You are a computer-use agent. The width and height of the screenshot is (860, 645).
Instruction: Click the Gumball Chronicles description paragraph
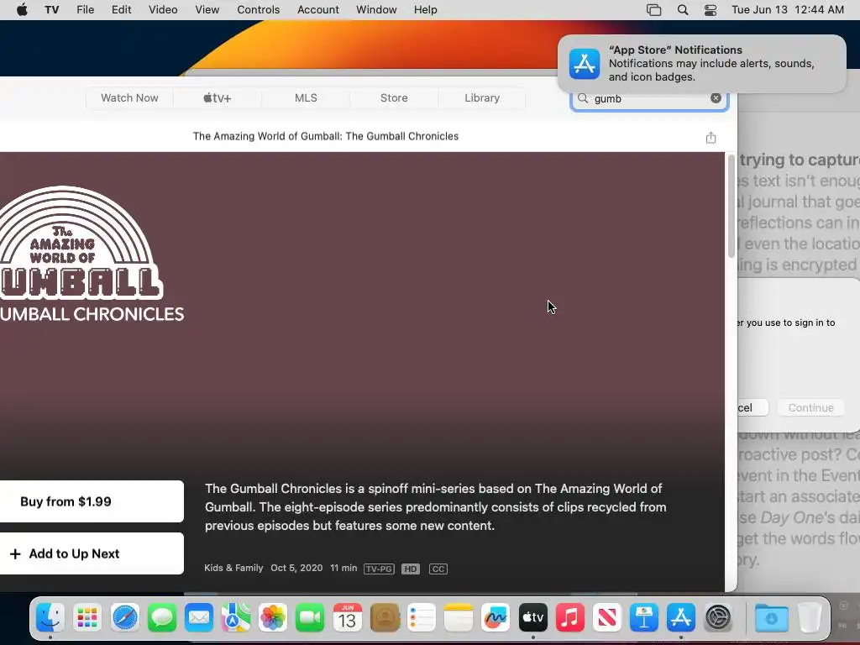click(x=436, y=506)
